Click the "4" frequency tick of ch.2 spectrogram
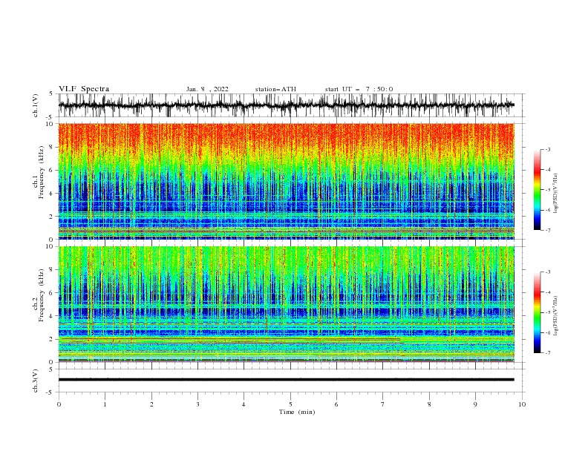This screenshot has height=454, width=588. (x=51, y=316)
